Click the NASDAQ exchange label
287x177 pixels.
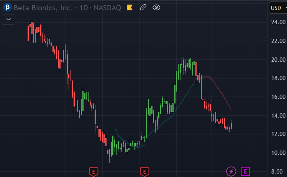coord(107,8)
